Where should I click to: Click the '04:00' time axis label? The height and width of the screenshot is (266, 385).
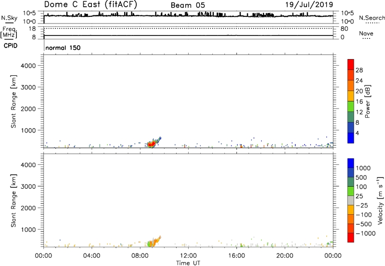(91, 256)
